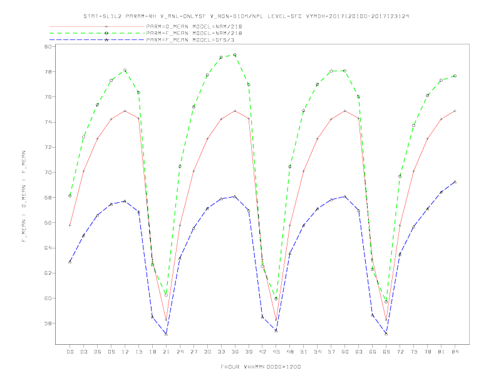
Task: Click x-axis tick label 30
Action: [x=207, y=352]
